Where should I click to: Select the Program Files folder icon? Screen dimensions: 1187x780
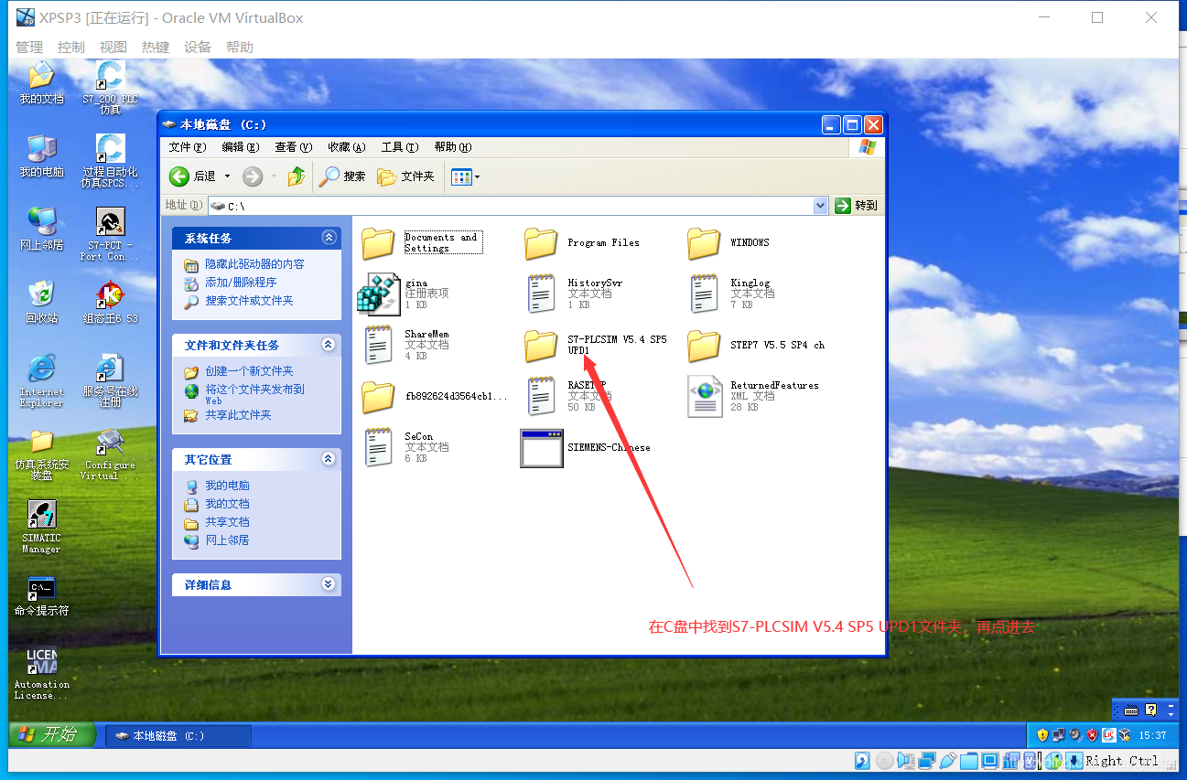tap(541, 243)
